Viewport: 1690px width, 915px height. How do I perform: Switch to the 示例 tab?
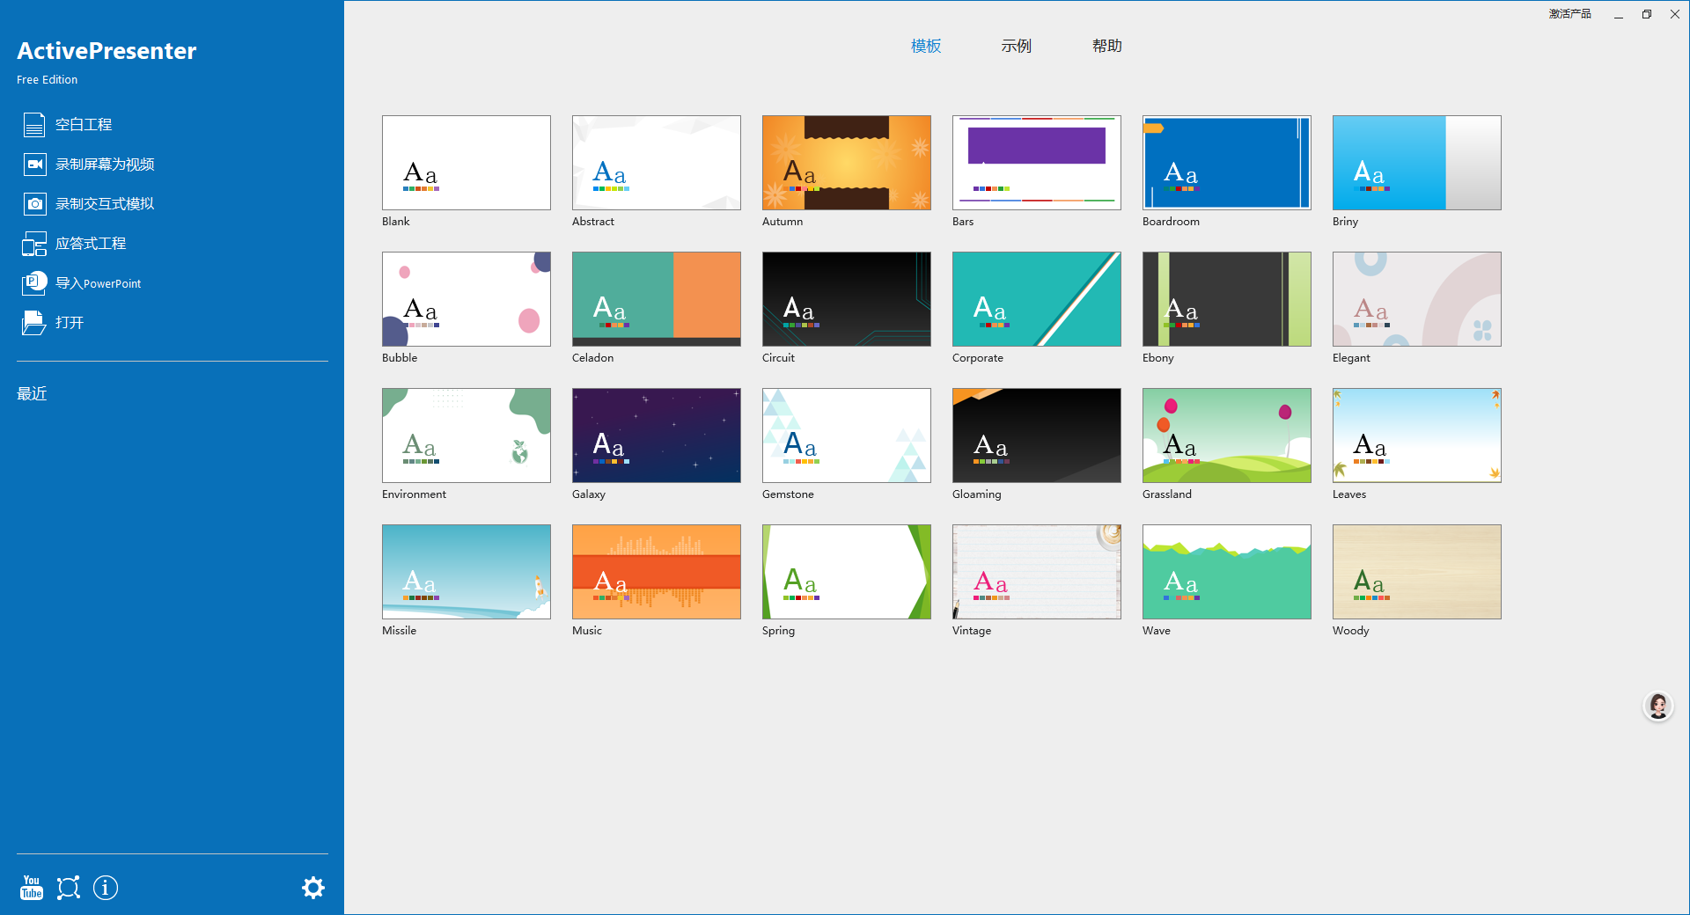click(1016, 46)
